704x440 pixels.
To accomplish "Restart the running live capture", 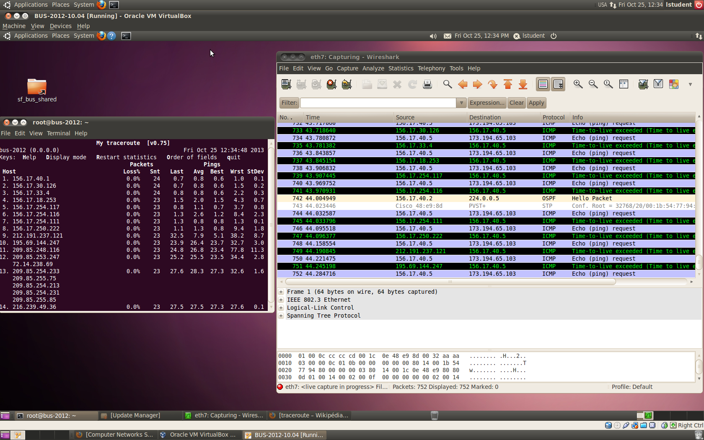I will (347, 84).
